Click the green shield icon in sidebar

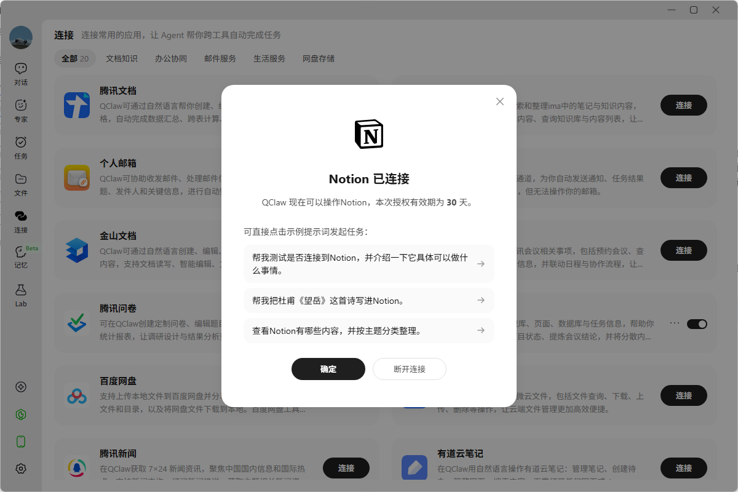tap(21, 415)
